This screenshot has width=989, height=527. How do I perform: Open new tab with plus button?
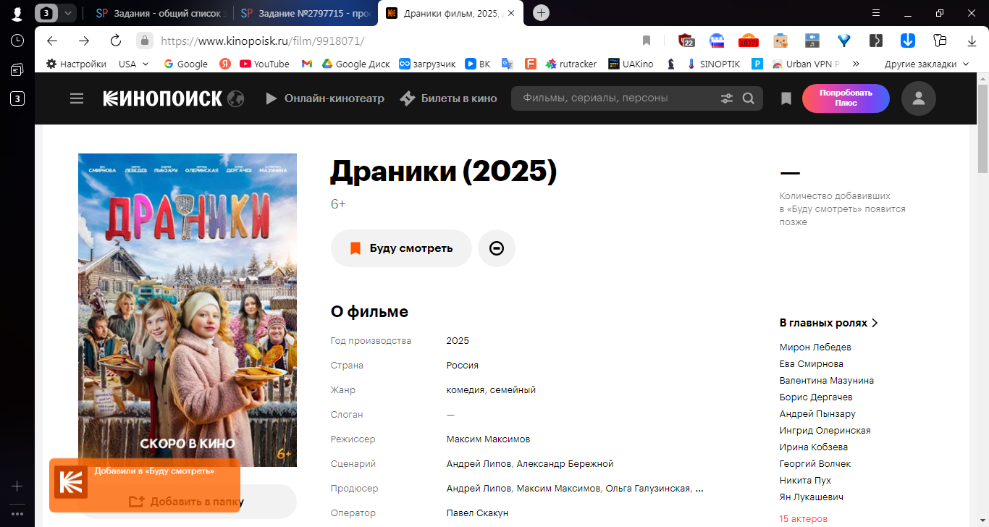pos(541,13)
